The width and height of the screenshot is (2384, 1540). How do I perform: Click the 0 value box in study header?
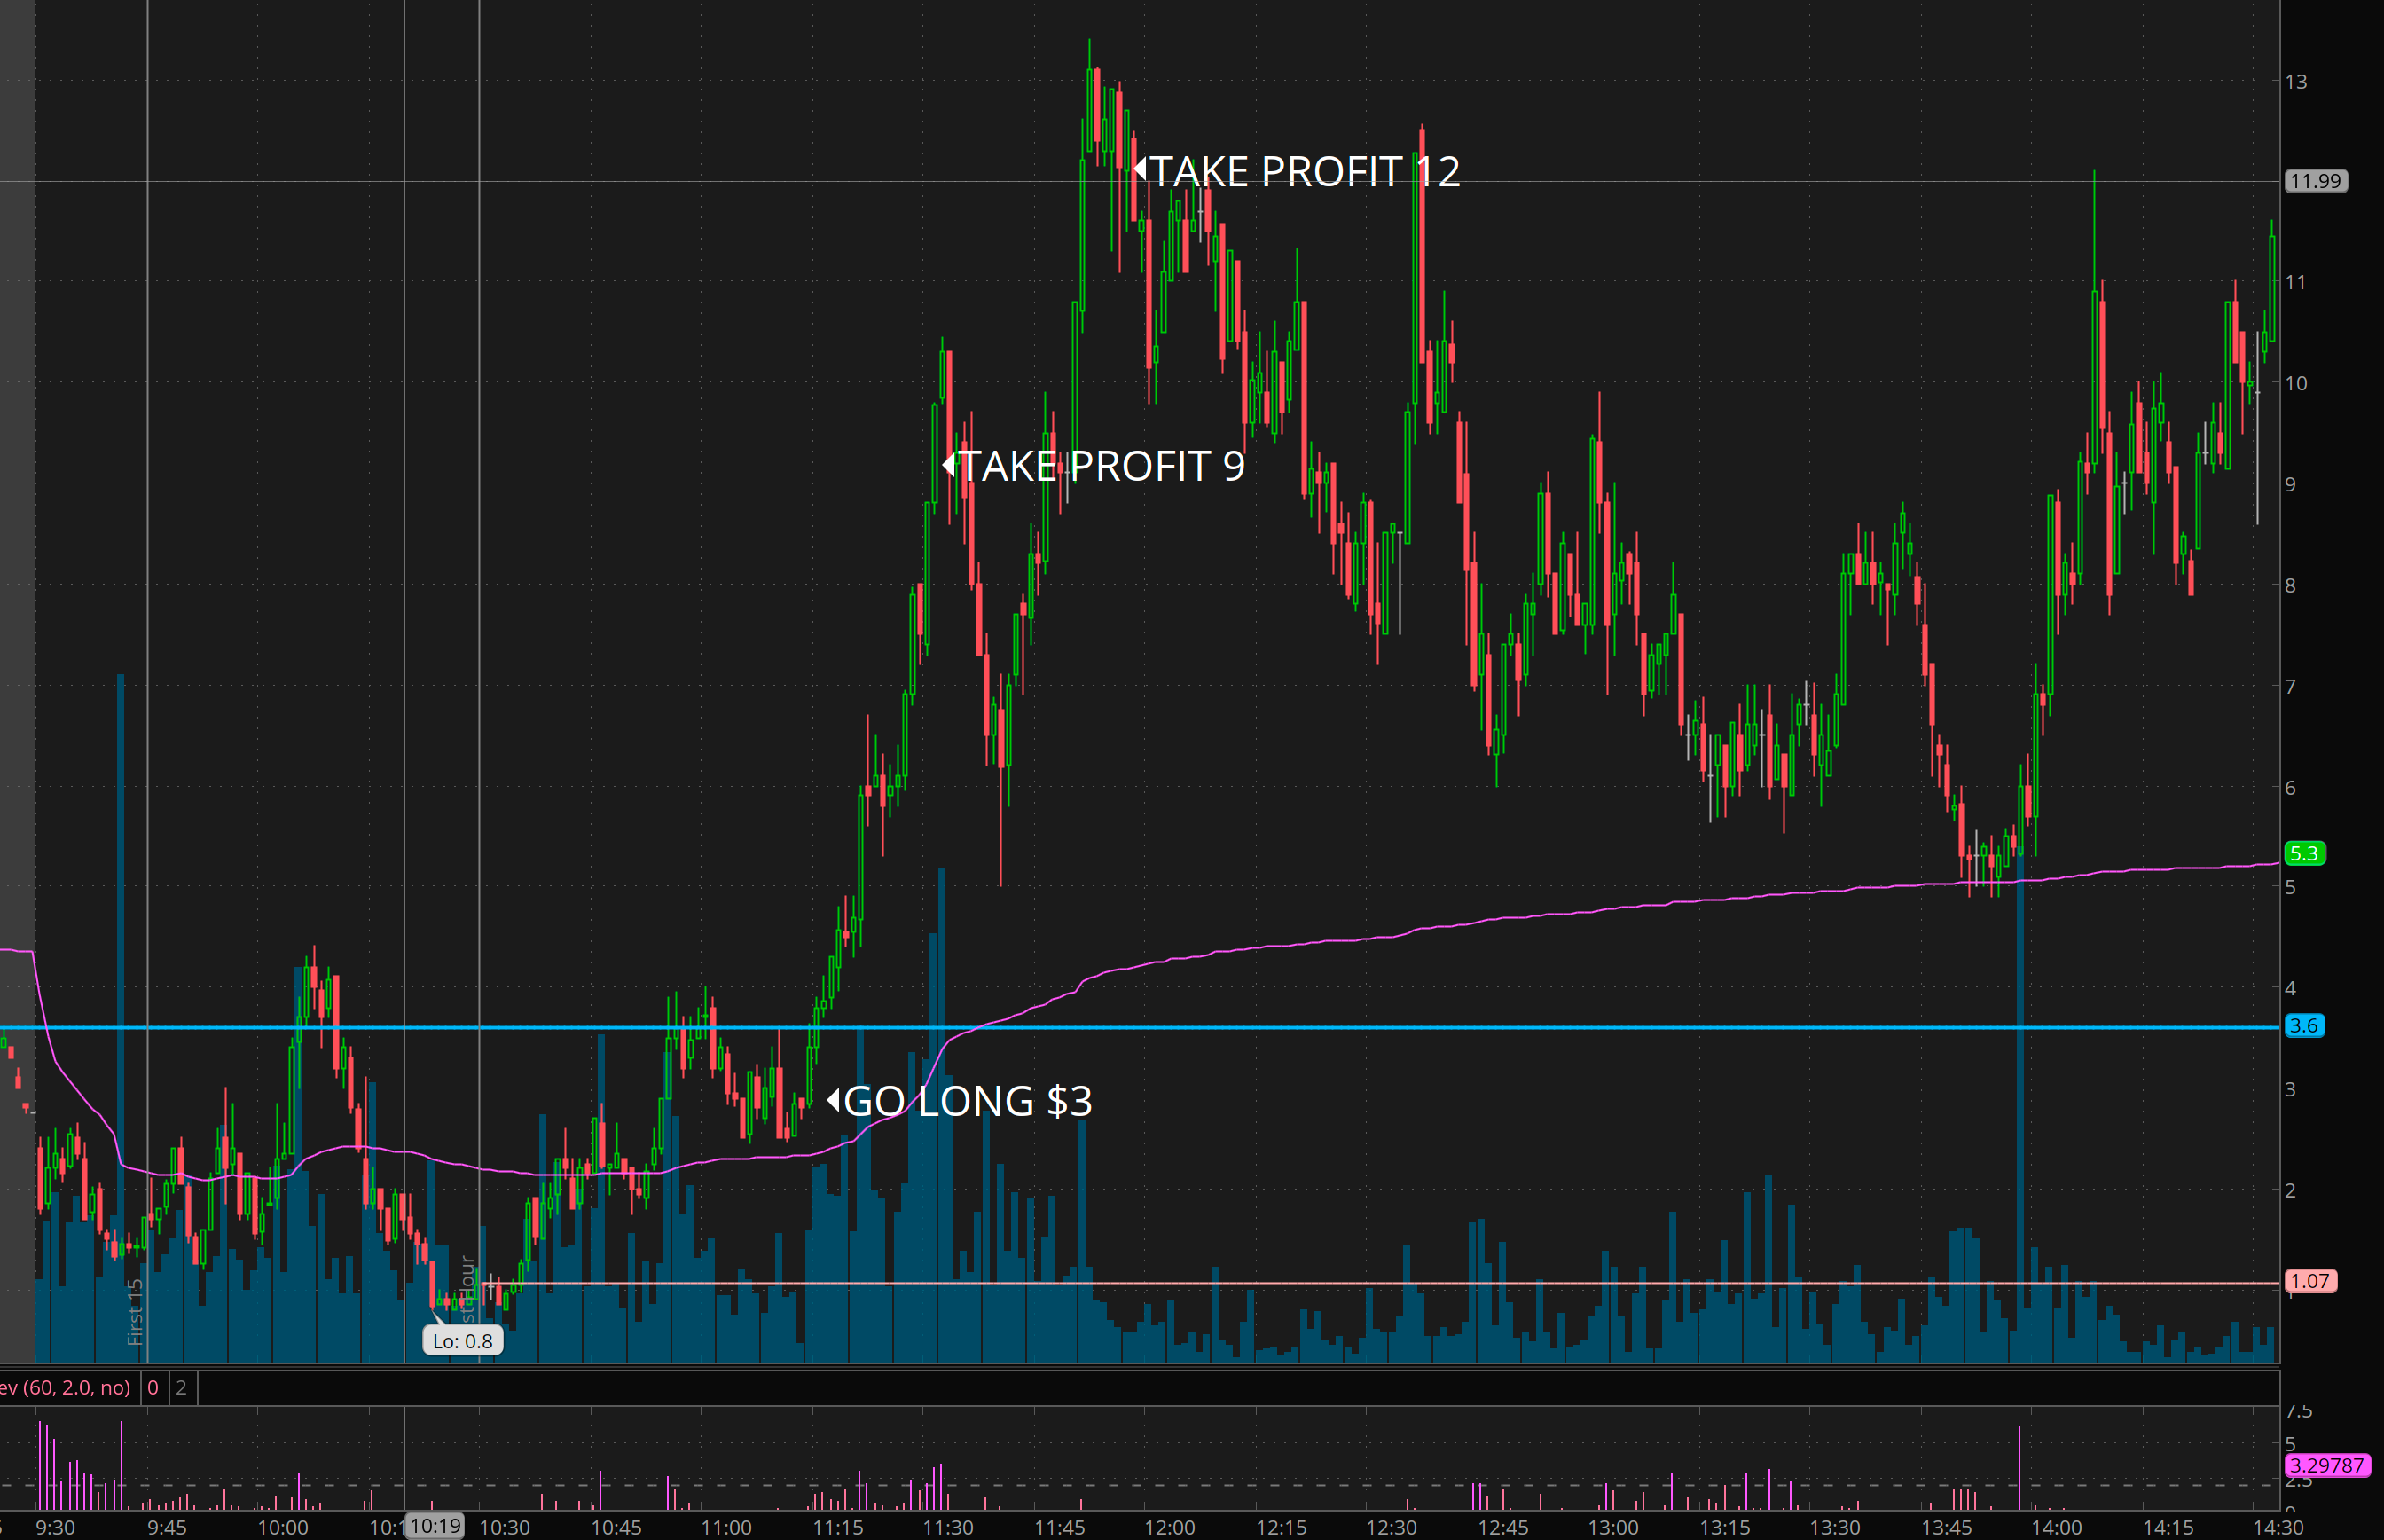pyautogui.click(x=153, y=1387)
